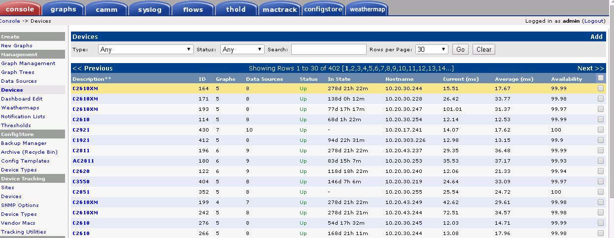Image resolution: width=614 pixels, height=238 pixels.
Task: Open the Type dropdown set to Any
Action: (x=145, y=49)
